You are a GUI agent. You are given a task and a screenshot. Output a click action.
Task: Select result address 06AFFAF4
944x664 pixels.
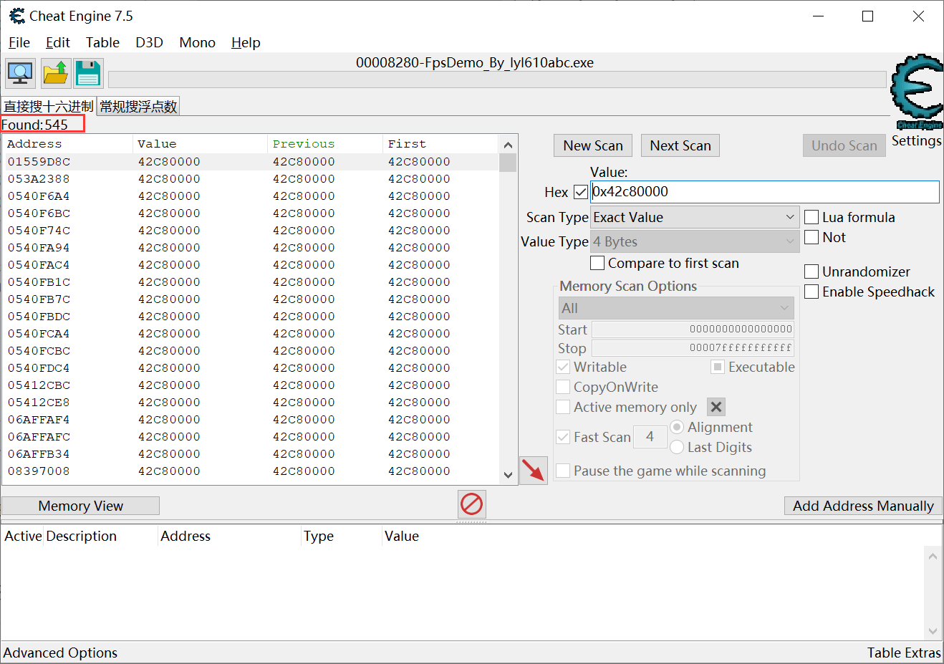[39, 420]
